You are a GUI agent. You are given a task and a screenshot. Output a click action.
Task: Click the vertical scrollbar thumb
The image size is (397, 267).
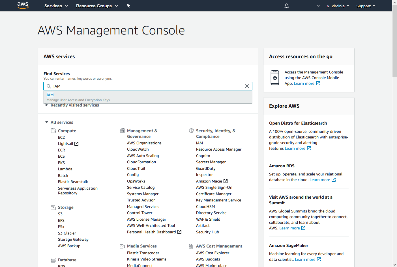(394, 40)
